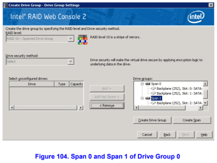The image size is (217, 163).
Task: Click the Span 0 drive group icon
Action: 148,84
